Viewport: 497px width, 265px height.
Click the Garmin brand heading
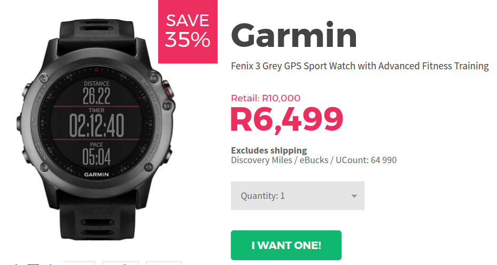(x=294, y=35)
